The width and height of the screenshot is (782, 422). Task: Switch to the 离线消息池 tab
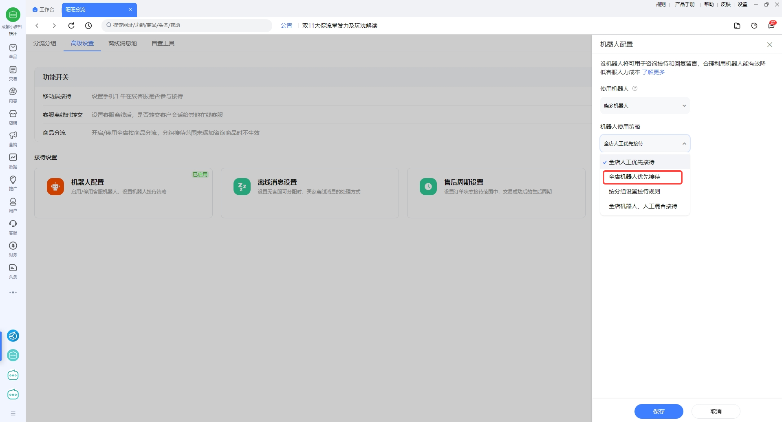123,43
